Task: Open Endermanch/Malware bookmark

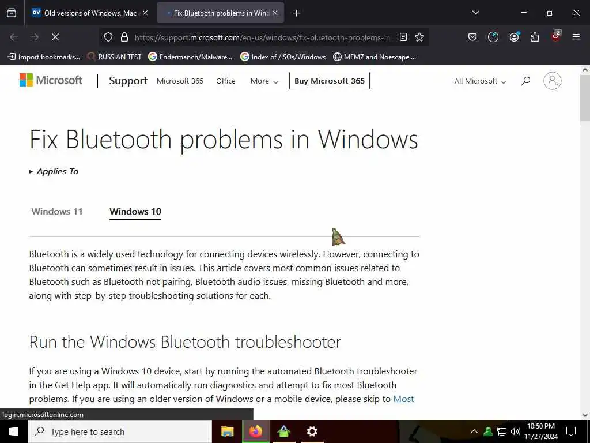Action: tap(190, 57)
